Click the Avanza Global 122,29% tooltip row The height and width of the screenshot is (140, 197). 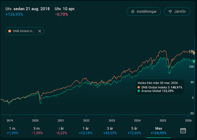pos(156,91)
